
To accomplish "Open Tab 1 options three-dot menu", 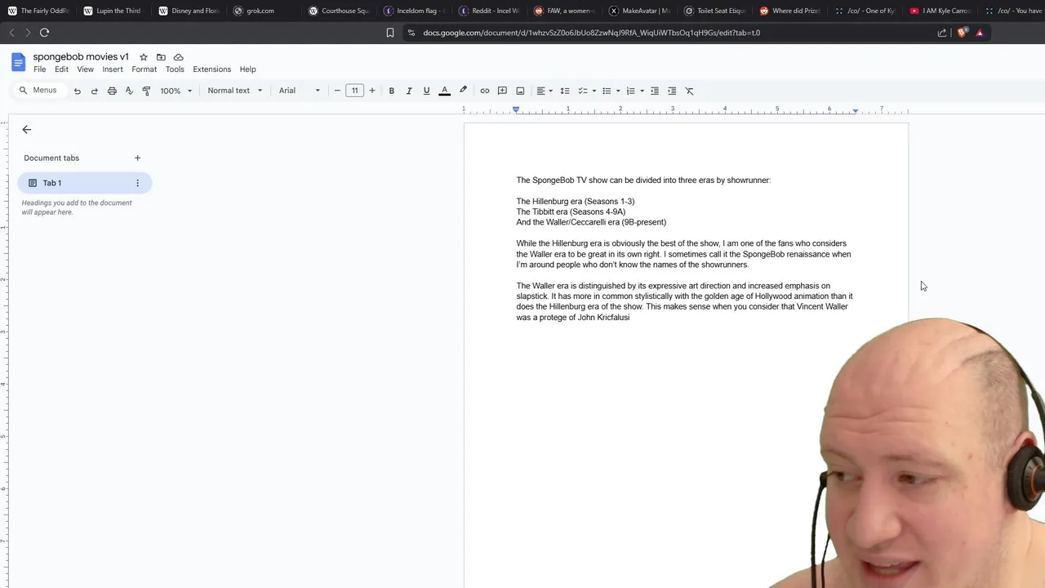I will pyautogui.click(x=137, y=183).
